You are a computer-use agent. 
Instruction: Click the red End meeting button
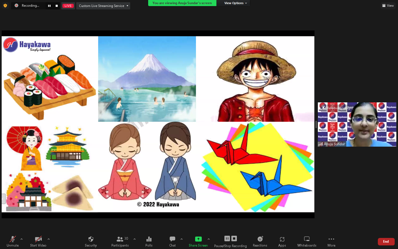[x=386, y=242]
